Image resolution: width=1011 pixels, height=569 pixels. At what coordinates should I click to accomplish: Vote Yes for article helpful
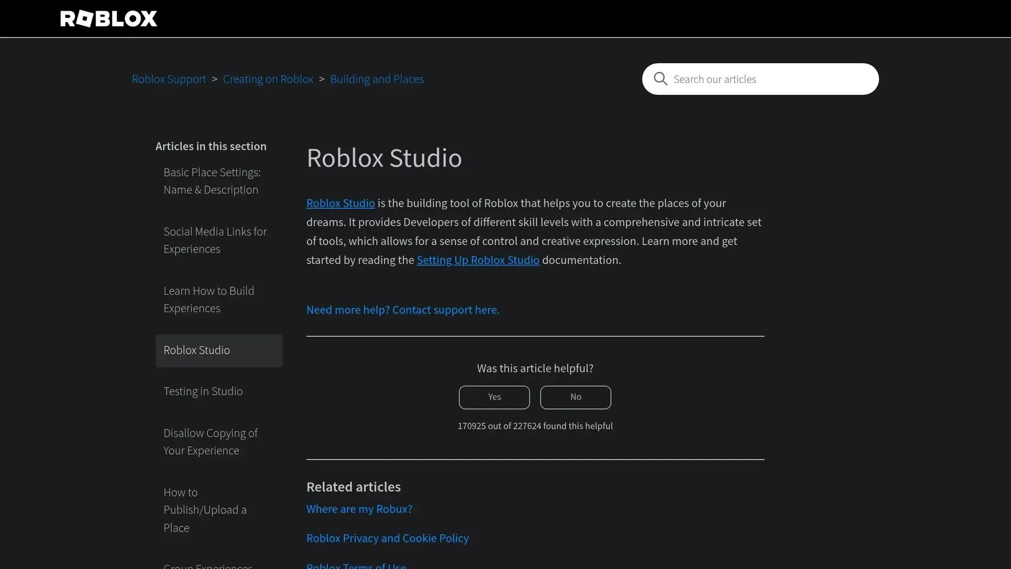click(x=494, y=397)
